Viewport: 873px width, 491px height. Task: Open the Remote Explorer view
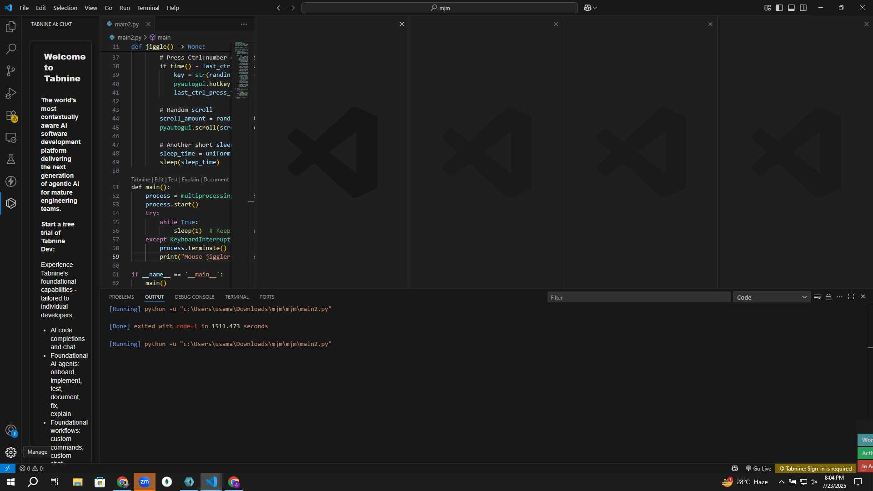[11, 137]
